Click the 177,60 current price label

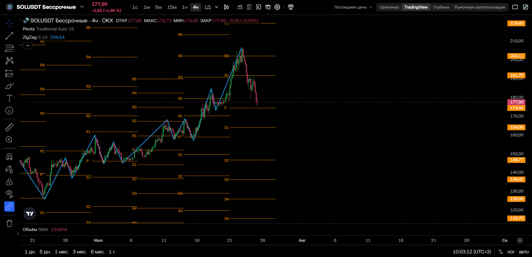[x=516, y=102]
